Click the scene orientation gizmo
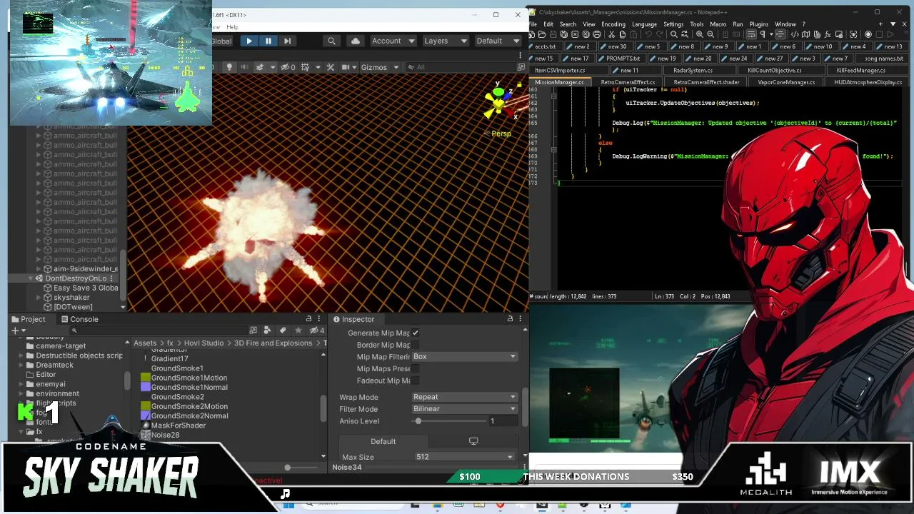 click(500, 102)
